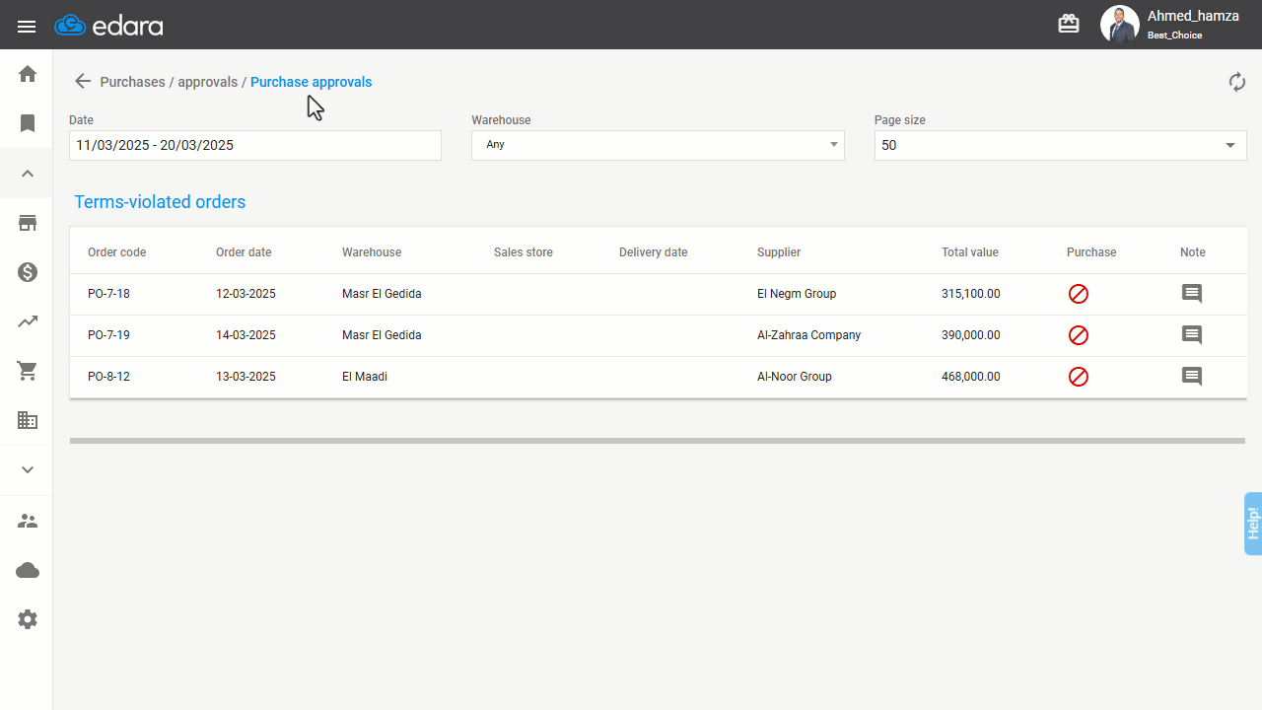
Task: Click the approvals breadcrumb link
Action: click(x=207, y=82)
